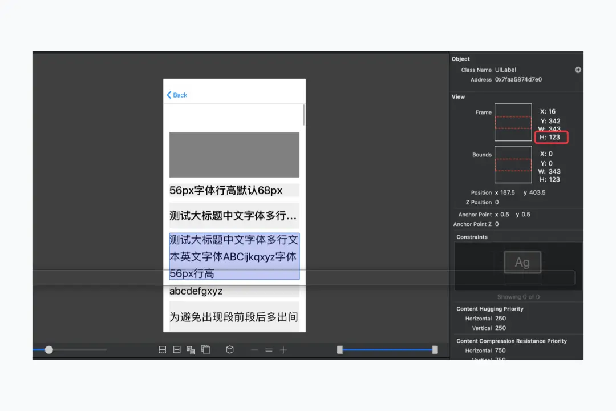Select highlighted multi-line label with ABCijkqxyz
The width and height of the screenshot is (616, 411).
(234, 256)
